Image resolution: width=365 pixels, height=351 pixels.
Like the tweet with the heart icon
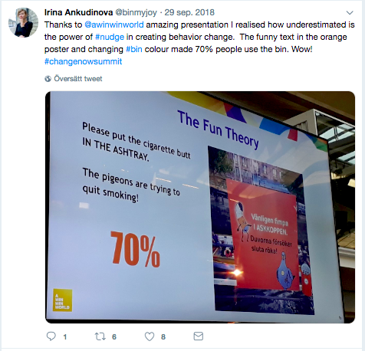[150, 336]
